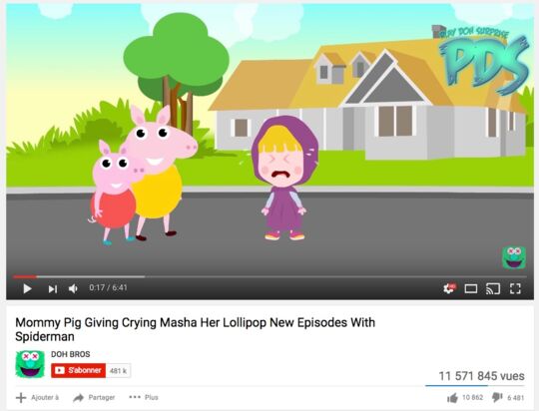The width and height of the screenshot is (539, 411).
Task: Toggle theater mode view
Action: pos(470,288)
